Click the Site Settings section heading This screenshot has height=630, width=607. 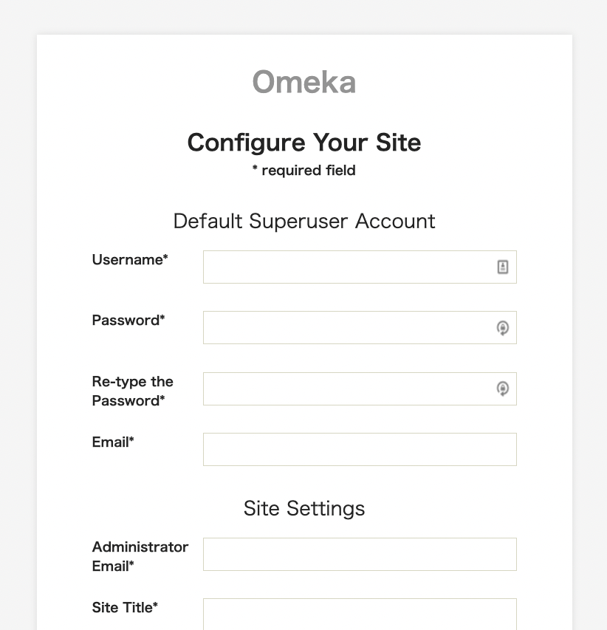303,508
